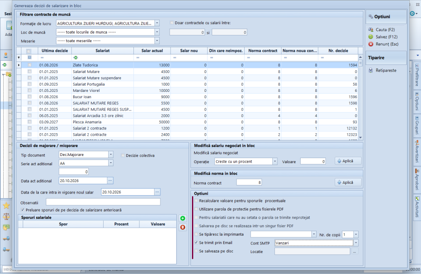Click the Retipareste printer option
The width and height of the screenshot is (421, 274).
pyautogui.click(x=382, y=70)
